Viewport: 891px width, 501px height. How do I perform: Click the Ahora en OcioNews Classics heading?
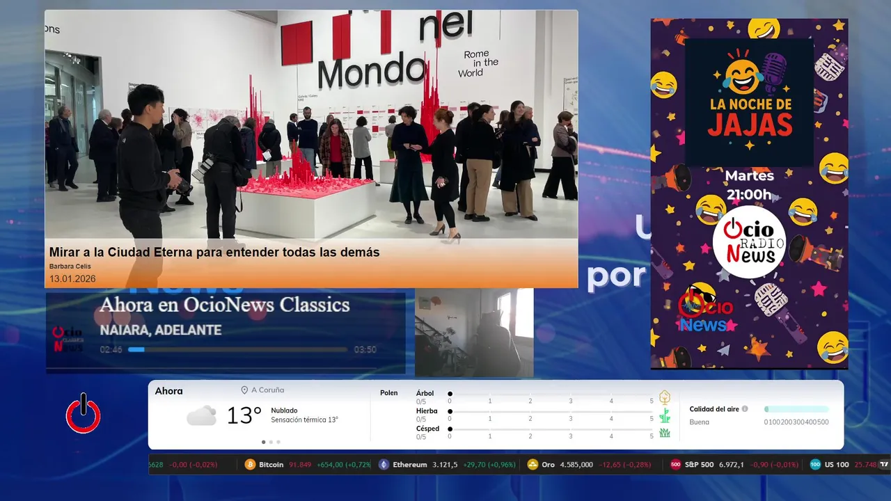(225, 305)
